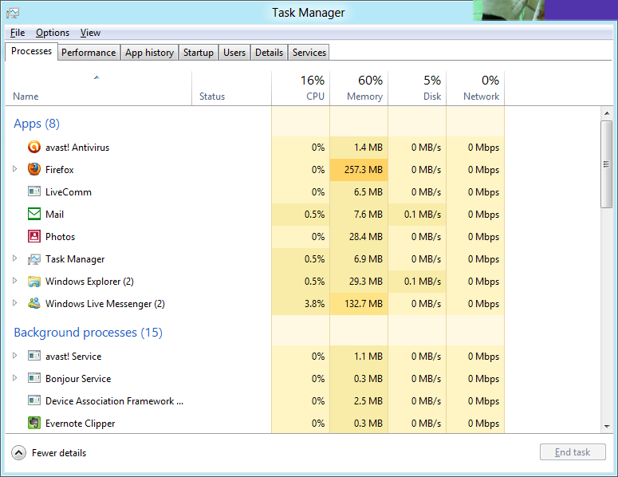The image size is (618, 477).
Task: Expand the Windows Explorer process group
Action: coord(15,282)
